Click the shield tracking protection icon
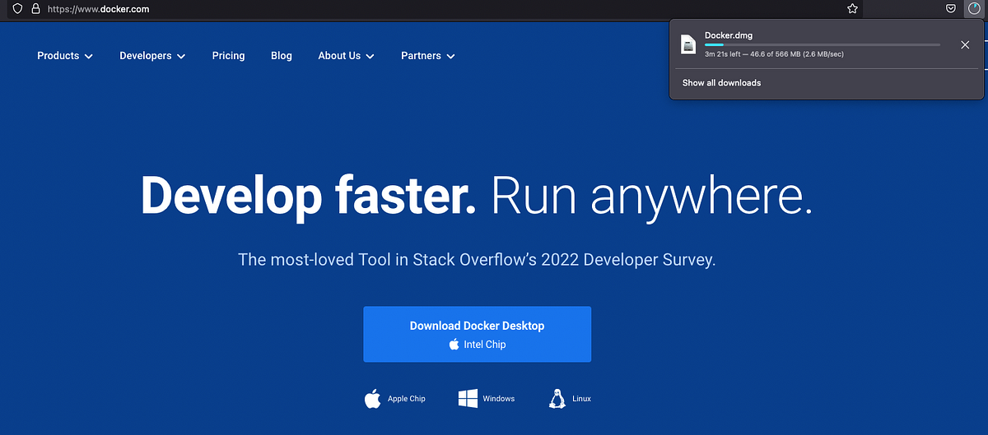The width and height of the screenshot is (988, 435). (17, 8)
